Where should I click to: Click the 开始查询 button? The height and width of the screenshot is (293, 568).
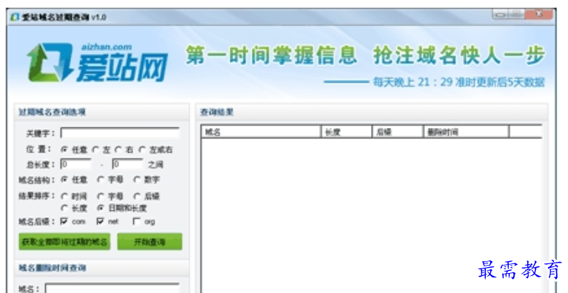click(x=150, y=242)
